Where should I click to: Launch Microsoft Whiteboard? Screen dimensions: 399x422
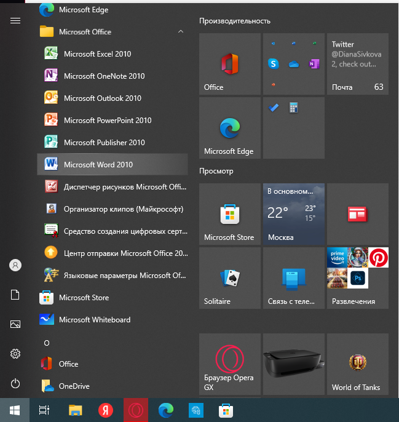coord(113,319)
